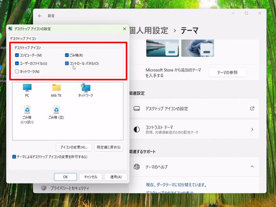Image resolution: width=276 pixels, height=207 pixels.
Task: Uncheck the コンピューター(M) checkbox
Action: point(17,55)
